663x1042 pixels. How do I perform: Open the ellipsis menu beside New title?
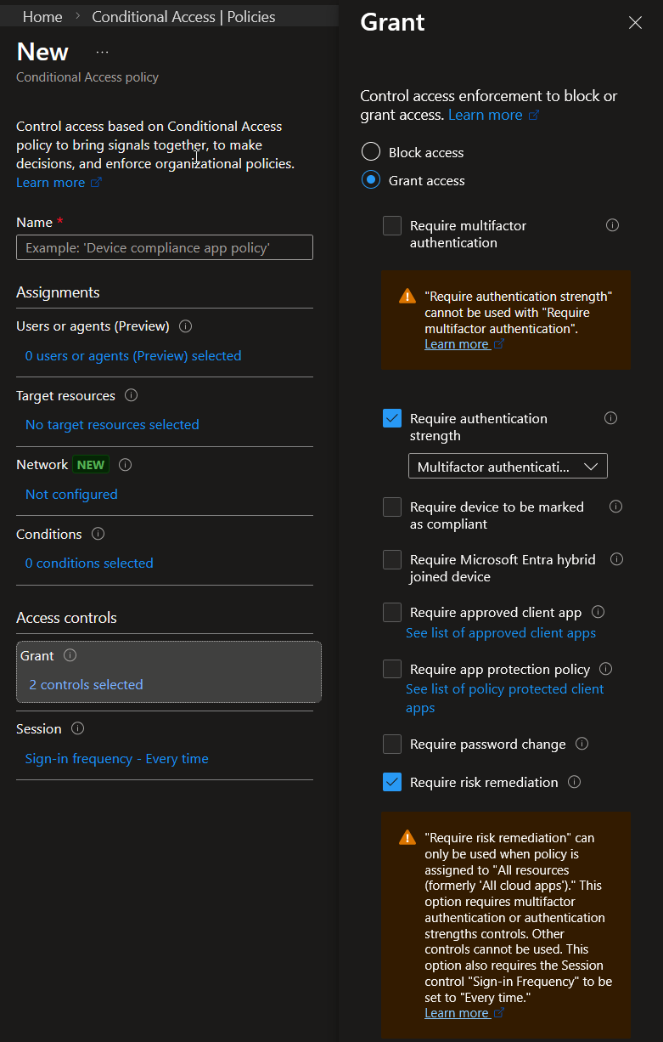(x=102, y=52)
